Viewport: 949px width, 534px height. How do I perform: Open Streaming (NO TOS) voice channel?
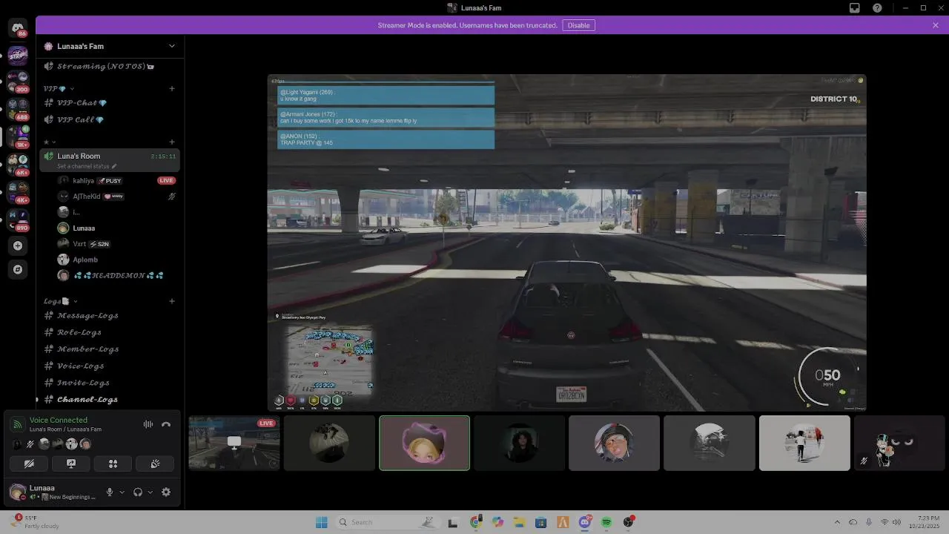[110, 66]
